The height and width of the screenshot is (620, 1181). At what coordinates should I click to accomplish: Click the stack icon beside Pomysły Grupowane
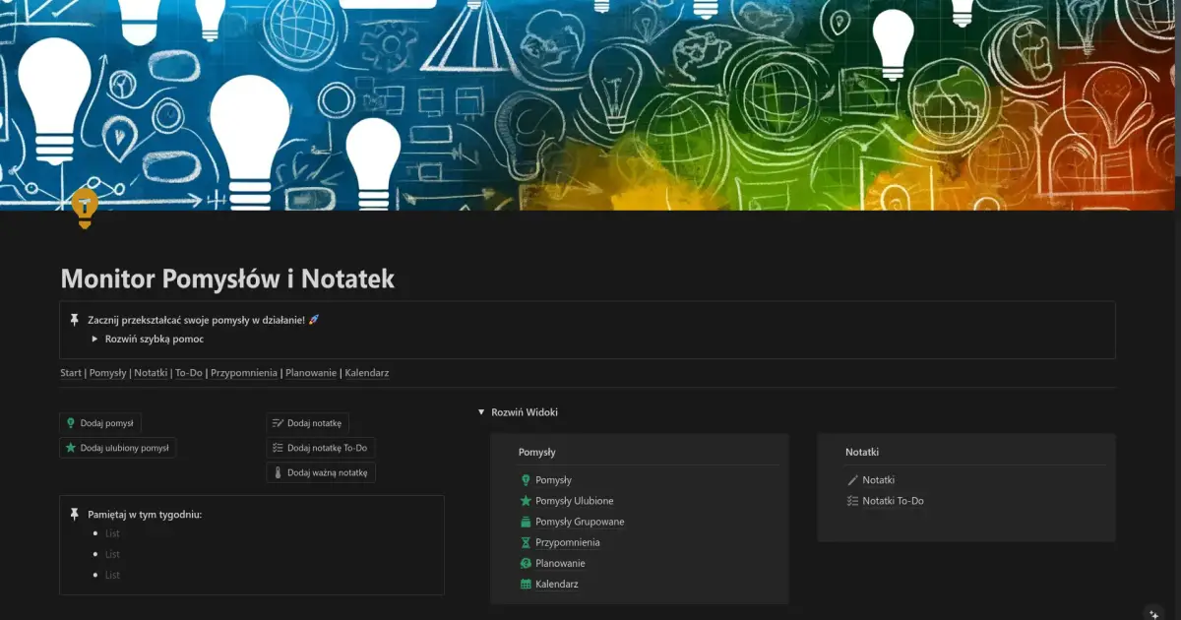click(526, 522)
